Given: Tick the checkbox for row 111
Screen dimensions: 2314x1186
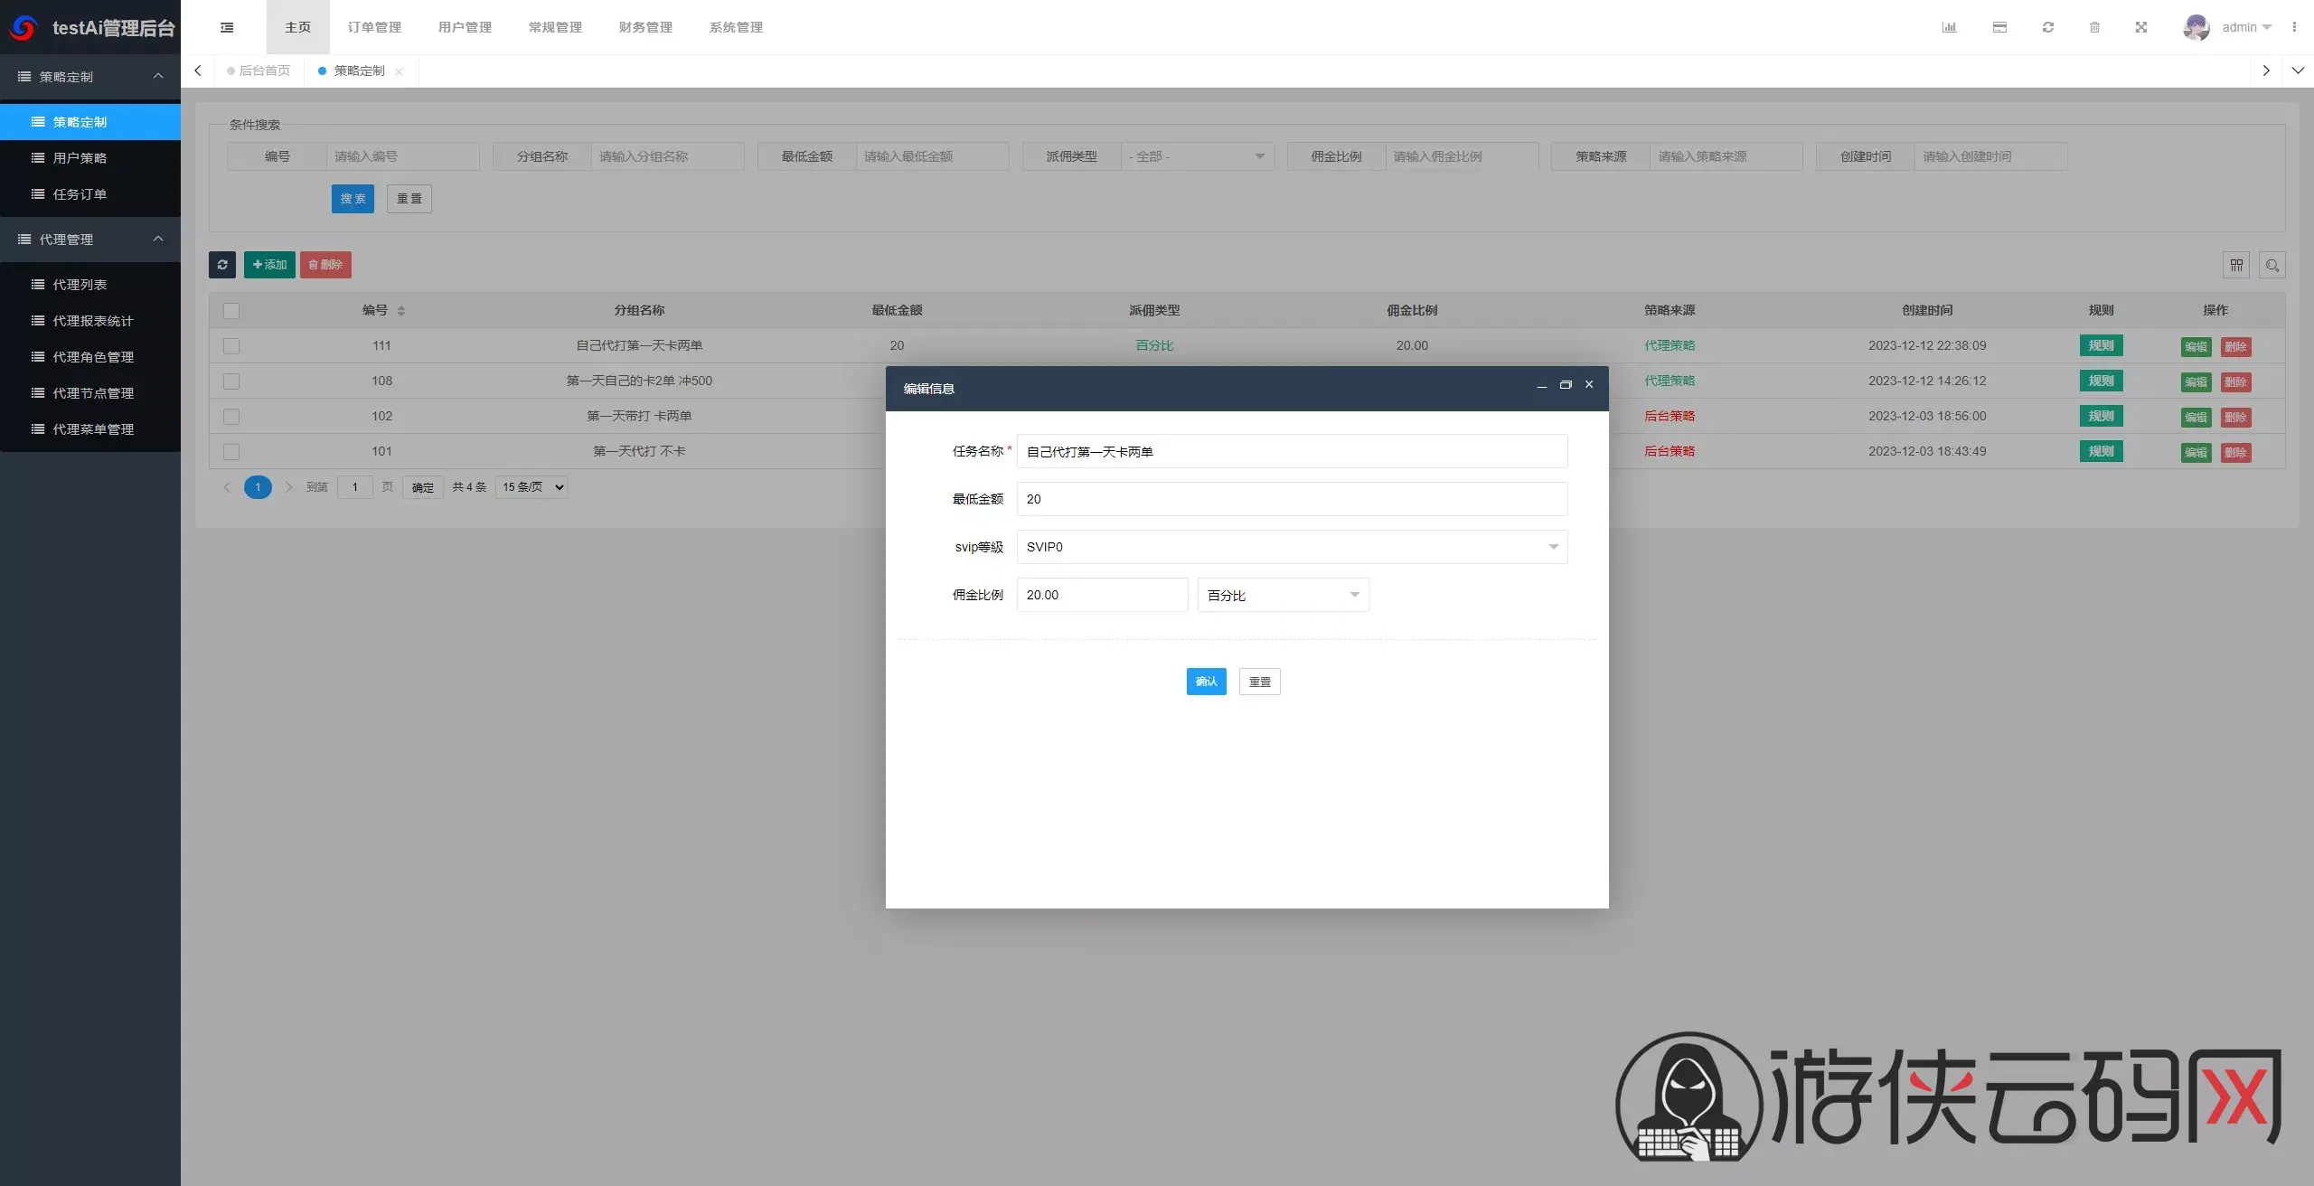Looking at the screenshot, I should [231, 345].
